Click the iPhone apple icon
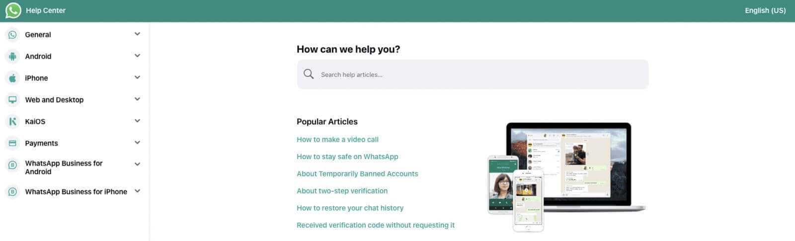The height and width of the screenshot is (241, 795). (12, 78)
